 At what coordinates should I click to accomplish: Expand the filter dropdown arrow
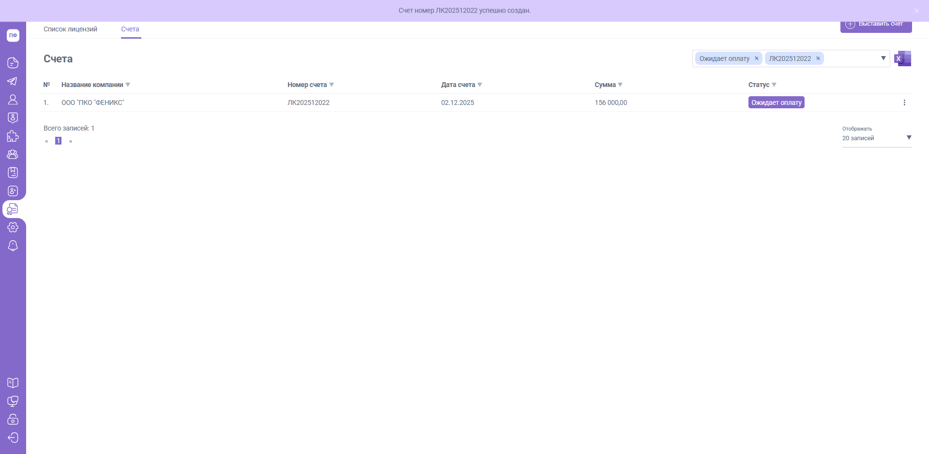click(x=883, y=59)
